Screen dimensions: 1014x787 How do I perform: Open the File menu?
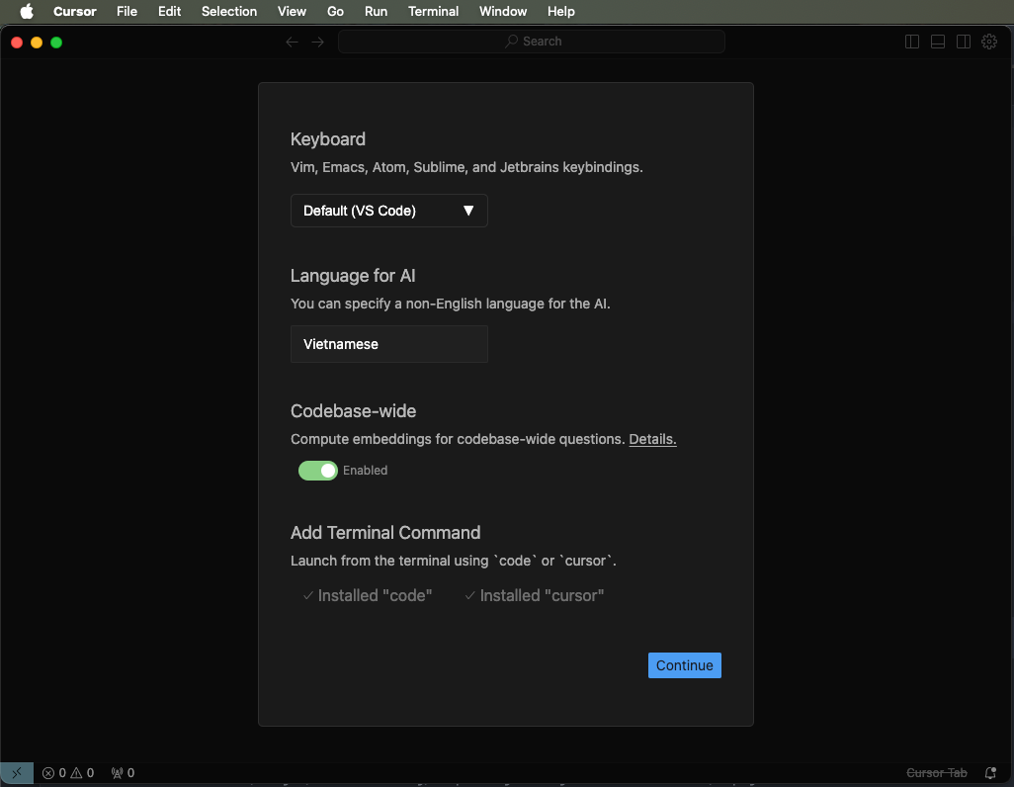click(x=127, y=11)
